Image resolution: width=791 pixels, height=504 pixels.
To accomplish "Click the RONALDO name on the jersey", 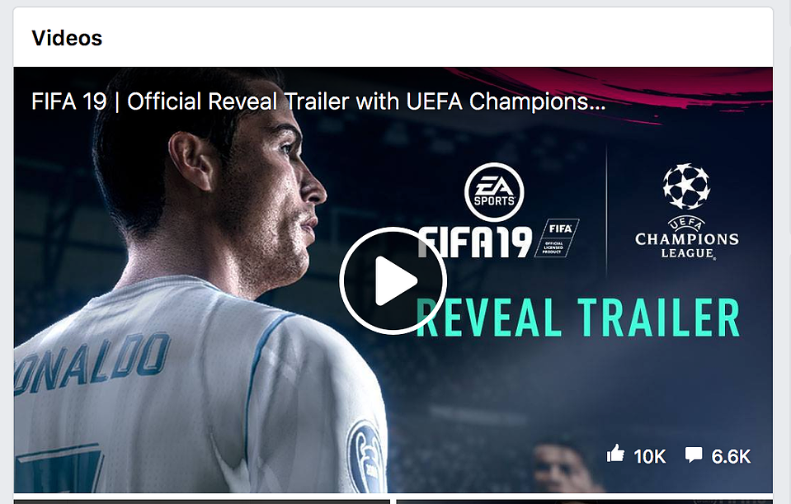I will (x=91, y=362).
